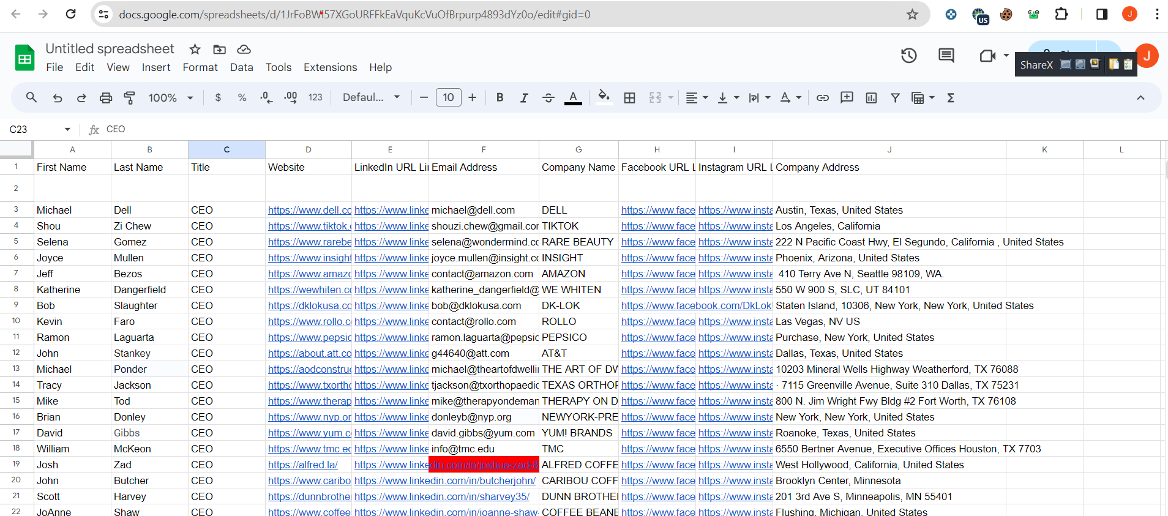
Task: Select the Paint format tool
Action: [130, 98]
